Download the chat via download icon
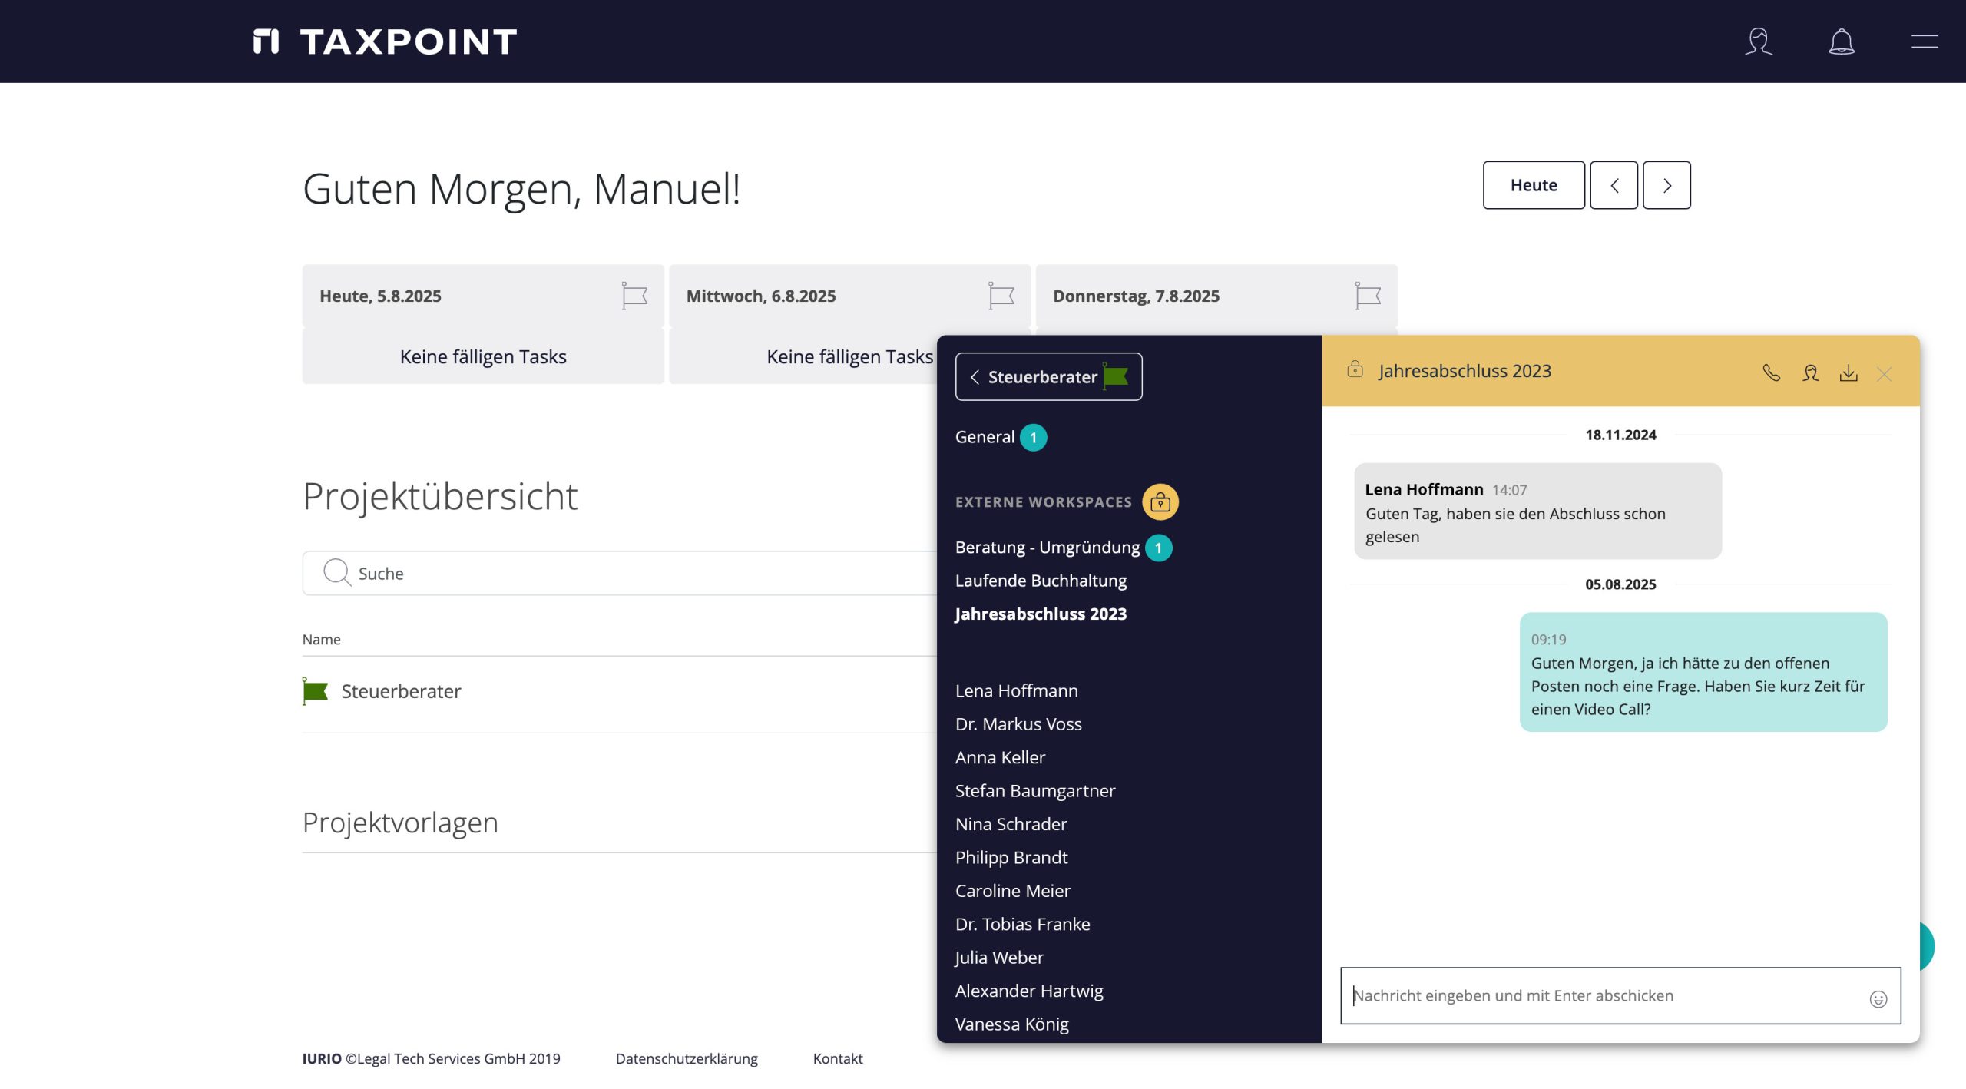 [x=1849, y=372]
